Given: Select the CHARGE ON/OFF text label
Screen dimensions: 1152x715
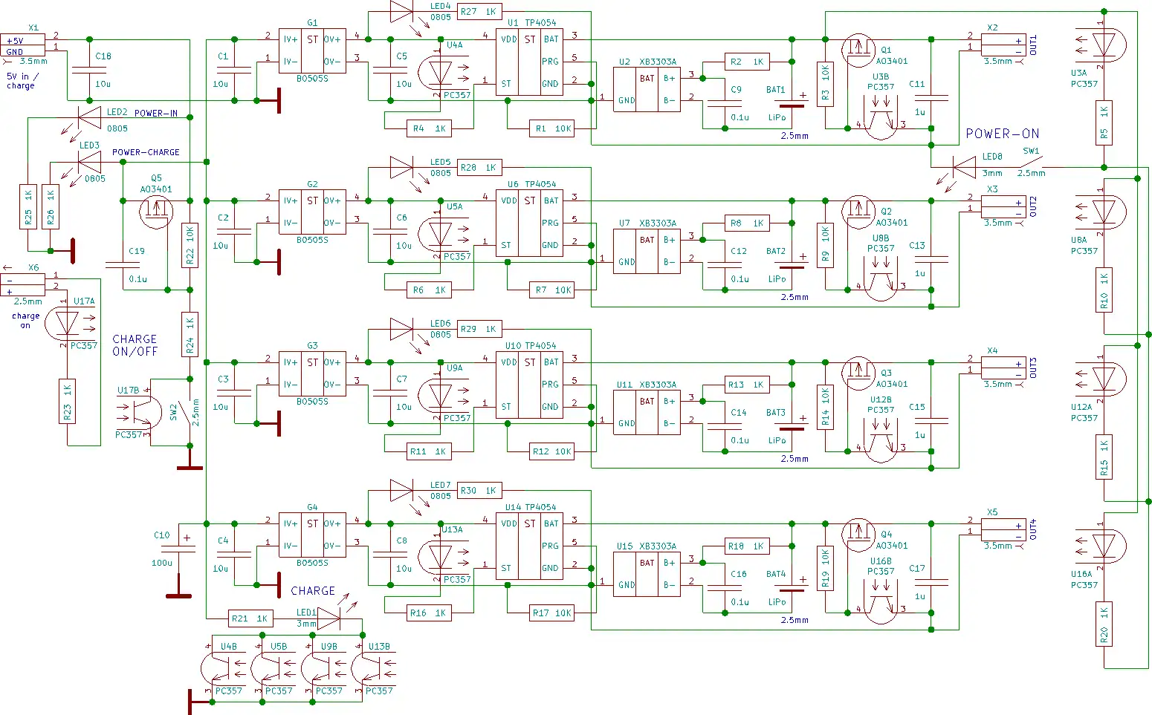Looking at the screenshot, I should [x=135, y=345].
